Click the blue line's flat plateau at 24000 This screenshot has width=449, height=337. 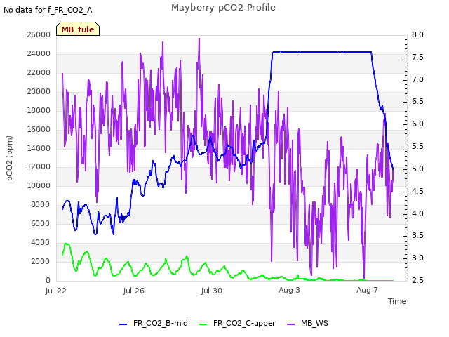click(322, 52)
